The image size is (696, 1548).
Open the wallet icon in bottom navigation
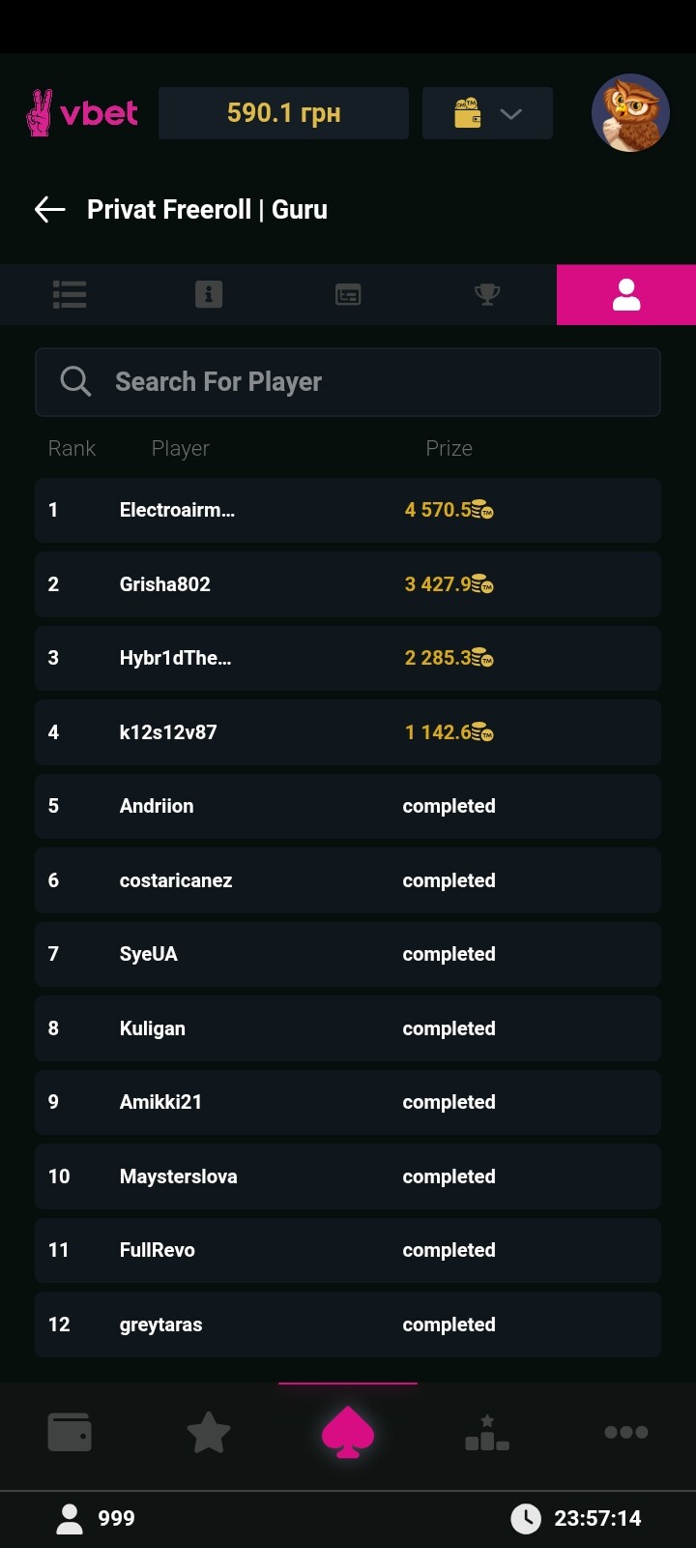click(70, 1432)
